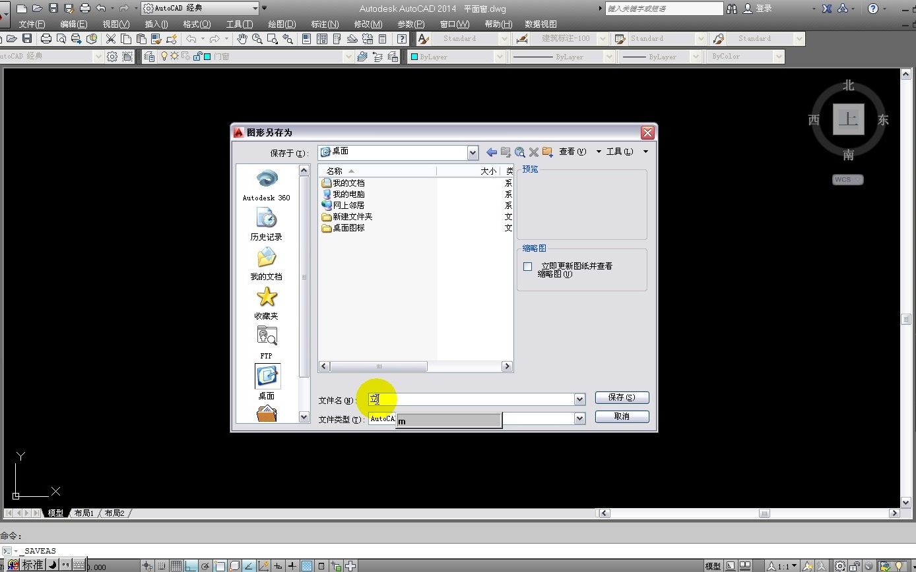
Task: Enable update sheet and view thumbnails checkbox
Action: click(527, 267)
